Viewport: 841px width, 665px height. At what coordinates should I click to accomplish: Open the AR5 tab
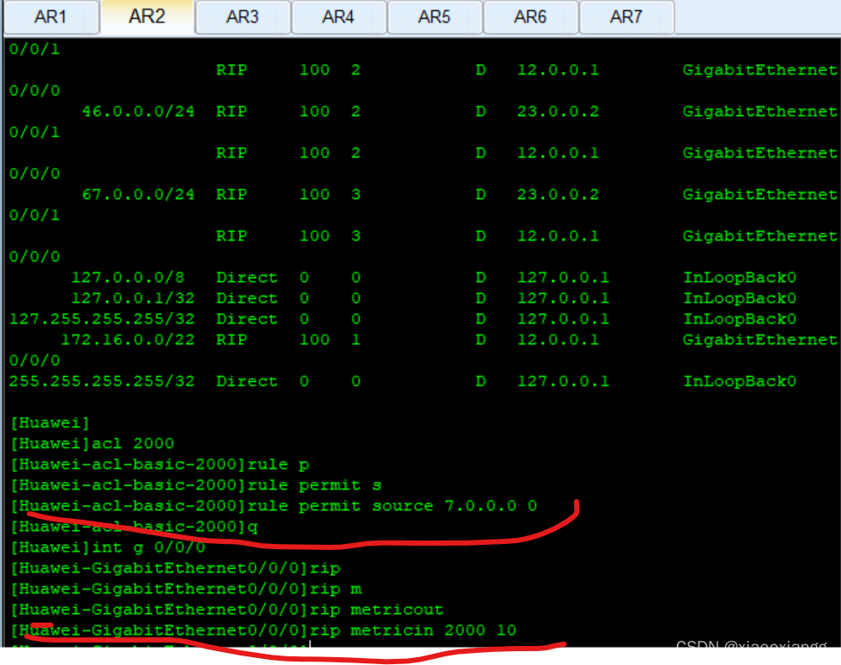click(435, 17)
